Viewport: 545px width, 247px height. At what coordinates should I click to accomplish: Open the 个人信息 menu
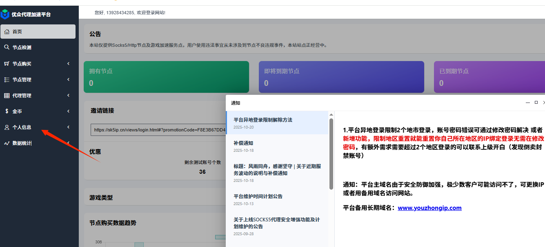click(x=38, y=127)
